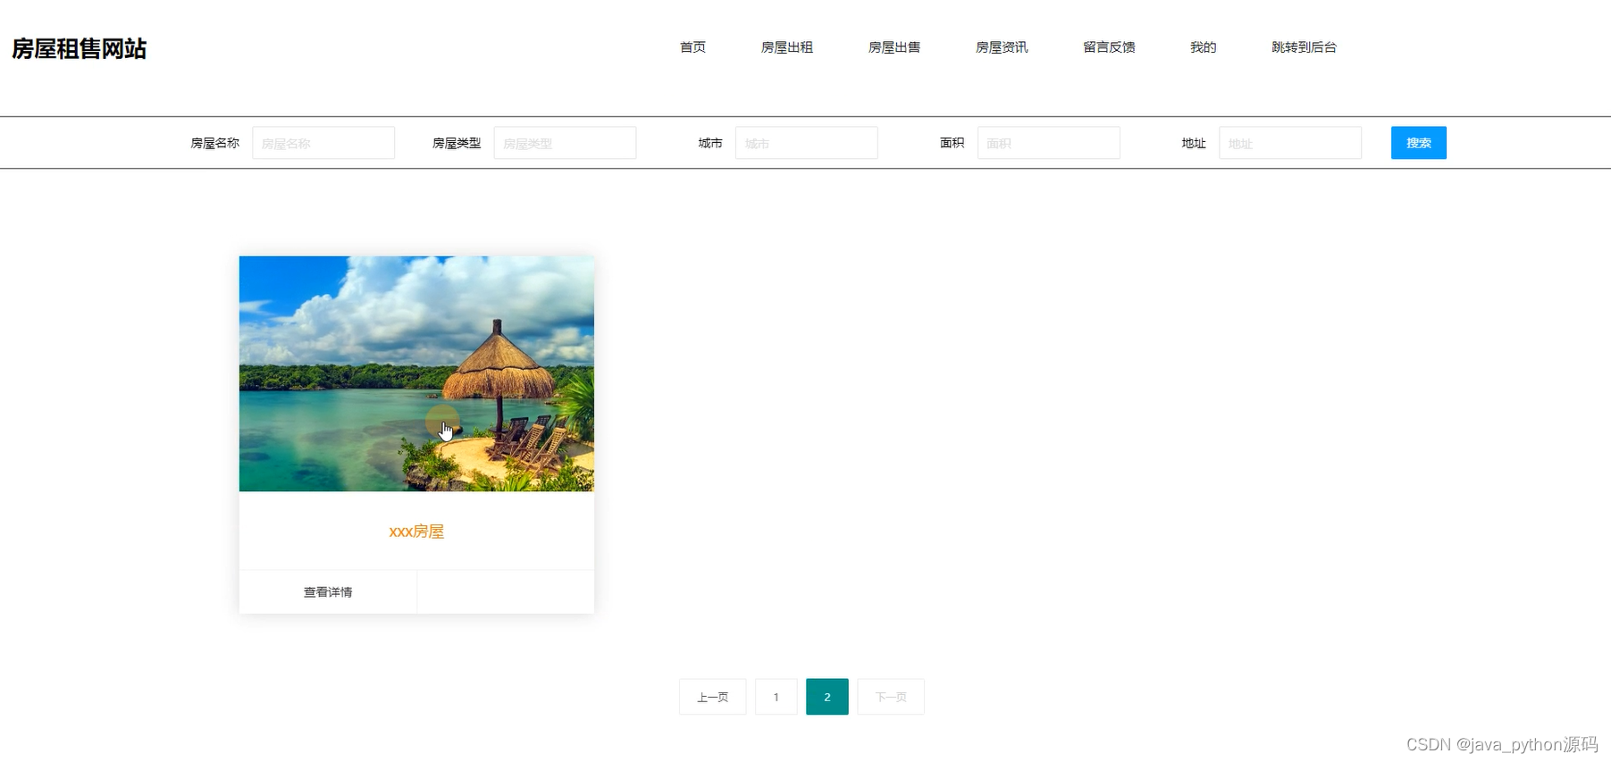Select page 1 in pagination

776,697
